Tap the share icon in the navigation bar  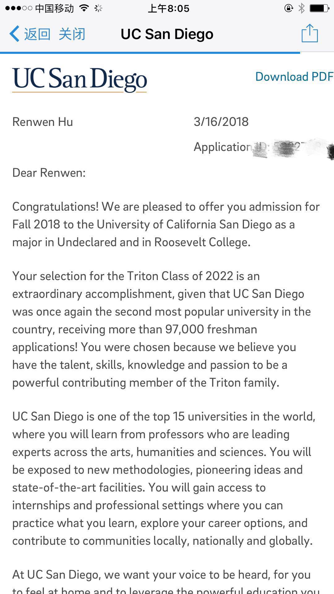(310, 33)
